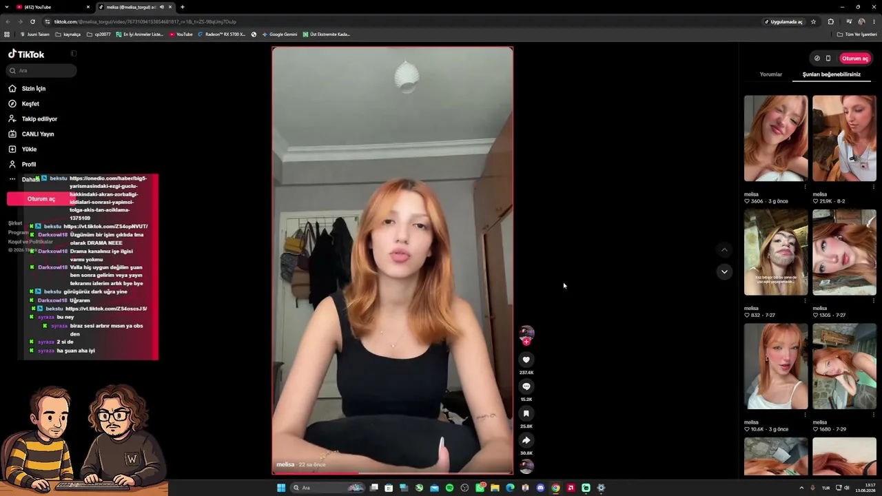Click the Windows taskbar search box

(x=327, y=488)
